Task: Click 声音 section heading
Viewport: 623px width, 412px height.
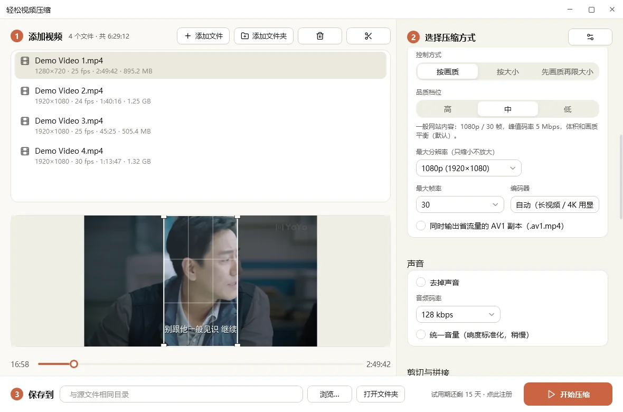Action: coord(416,264)
